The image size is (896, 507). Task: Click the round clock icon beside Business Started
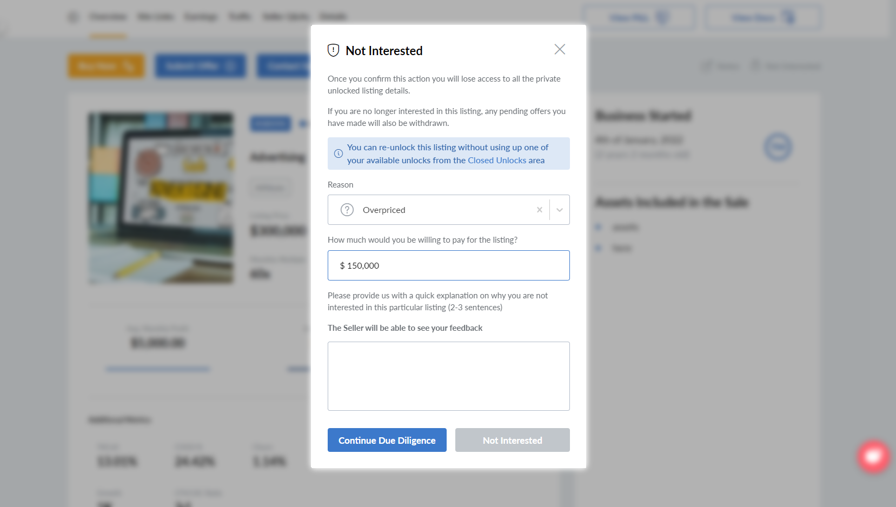point(778,147)
